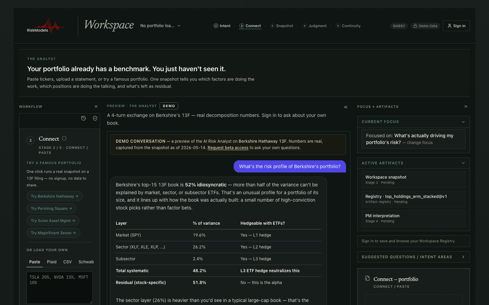Click the Hedgeable with ETFs? column header
Viewport: 489px width, 305px height.
pos(262,223)
